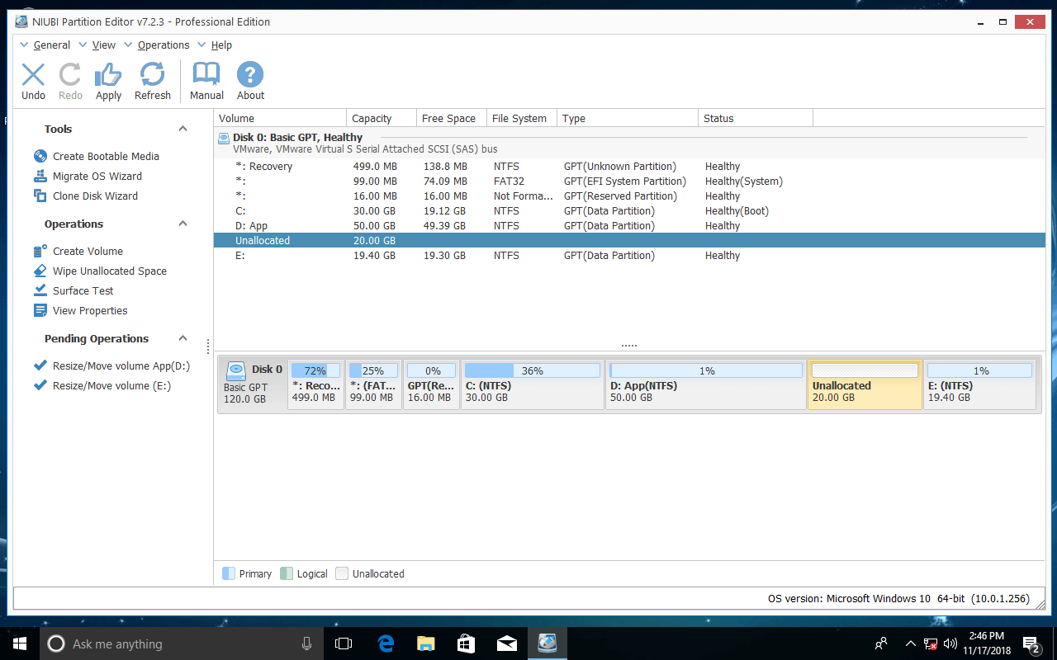Image resolution: width=1057 pixels, height=660 pixels.
Task: Collapse the Operations section
Action: pos(183,224)
